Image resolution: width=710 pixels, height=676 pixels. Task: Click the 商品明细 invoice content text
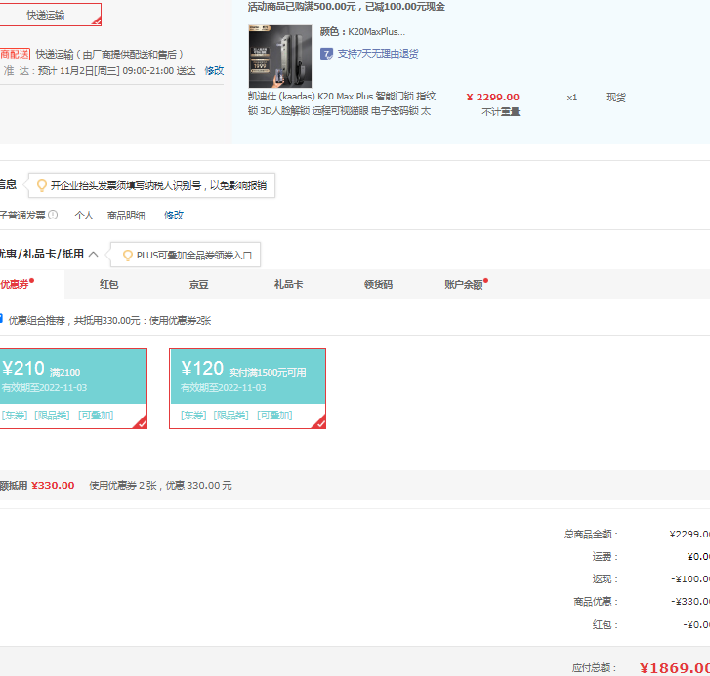(126, 216)
